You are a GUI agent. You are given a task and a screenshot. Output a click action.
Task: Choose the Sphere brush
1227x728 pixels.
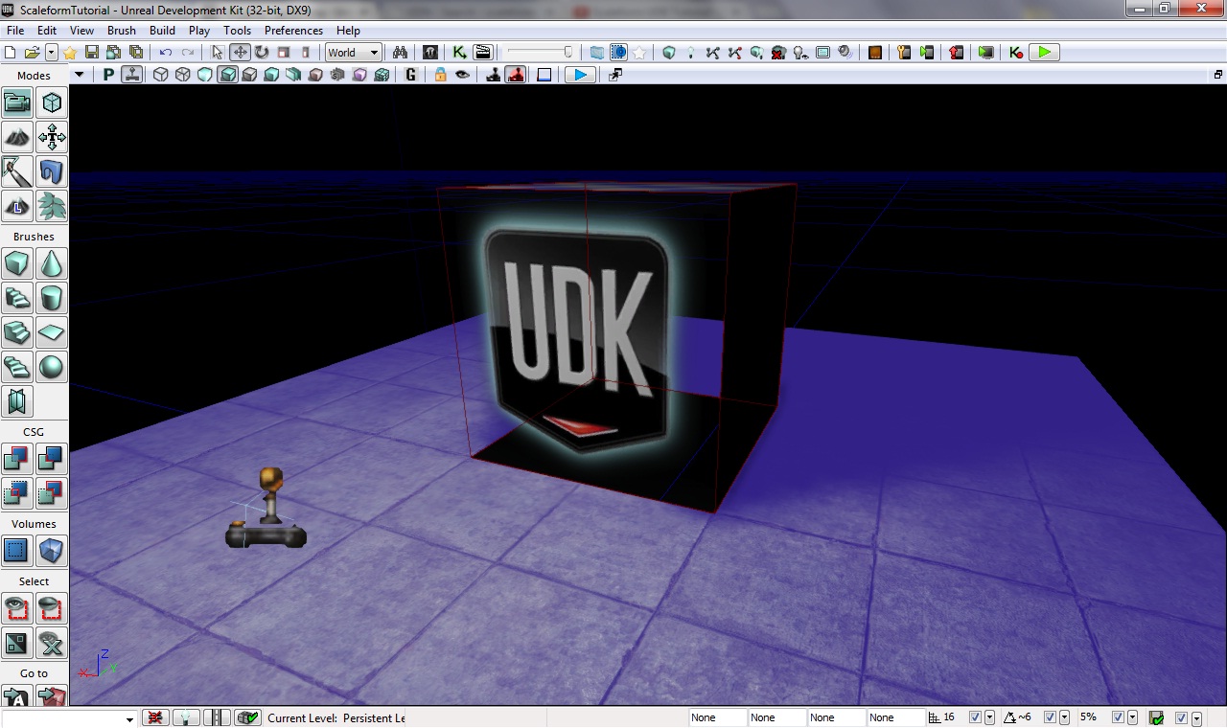(x=52, y=367)
